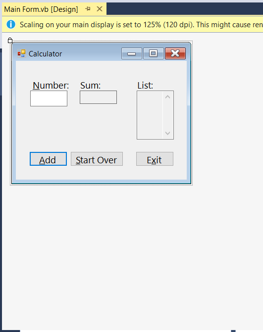Click the Add button
This screenshot has width=263, height=332.
[49, 159]
